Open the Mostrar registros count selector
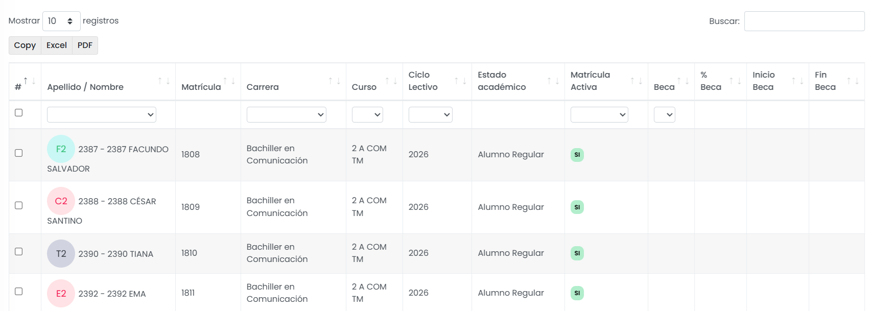 [x=61, y=21]
